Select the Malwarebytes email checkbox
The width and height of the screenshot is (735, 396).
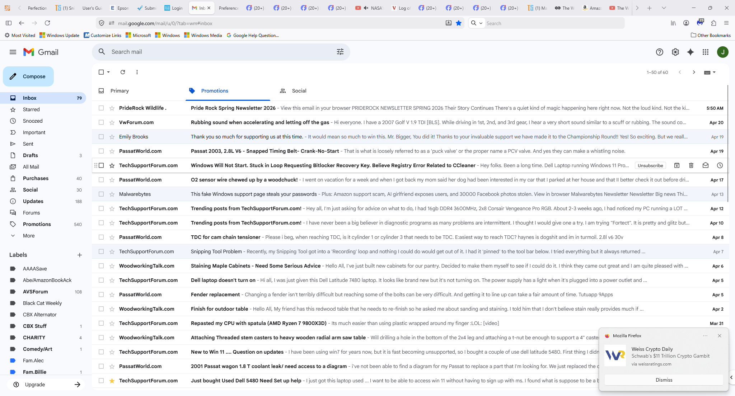pyautogui.click(x=101, y=194)
